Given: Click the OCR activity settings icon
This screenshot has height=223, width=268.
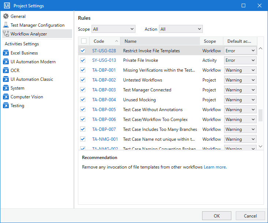Looking at the screenshot, I should pos(6,71).
